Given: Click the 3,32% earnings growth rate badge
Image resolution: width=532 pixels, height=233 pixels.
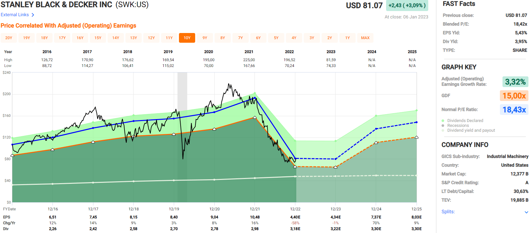Looking at the screenshot, I should 515,82.
